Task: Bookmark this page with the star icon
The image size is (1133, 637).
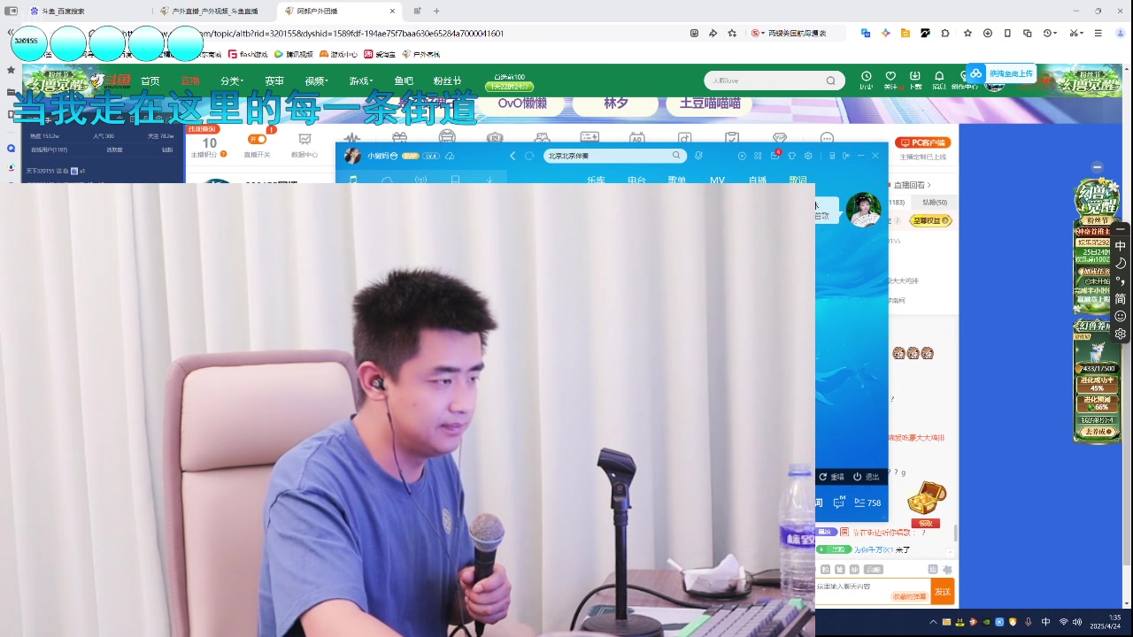Action: (732, 33)
